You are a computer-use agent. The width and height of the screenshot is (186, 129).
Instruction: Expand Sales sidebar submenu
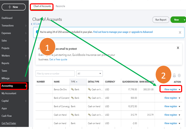(x=26, y=41)
